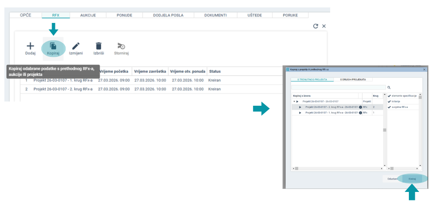Click the Storniraj cancel icon
This screenshot has width=434, height=214.
pyautogui.click(x=121, y=46)
